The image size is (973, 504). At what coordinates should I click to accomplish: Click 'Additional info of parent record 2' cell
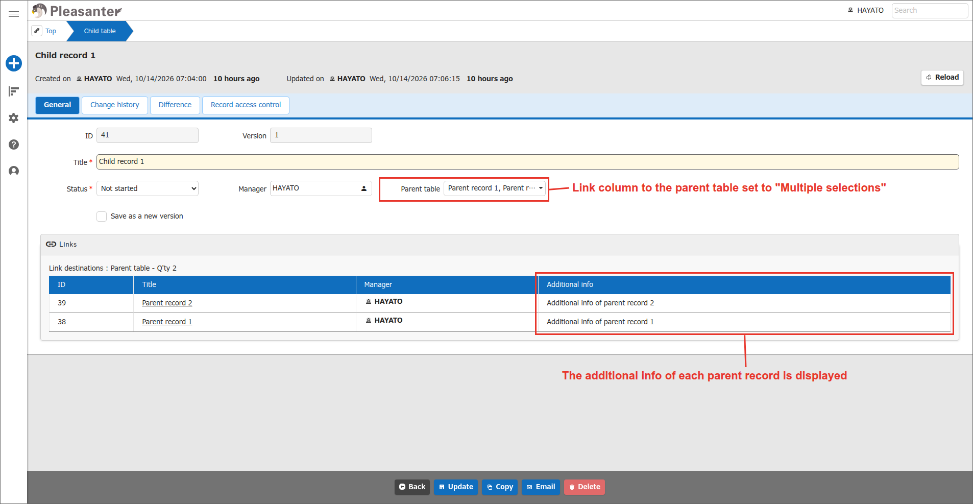744,303
